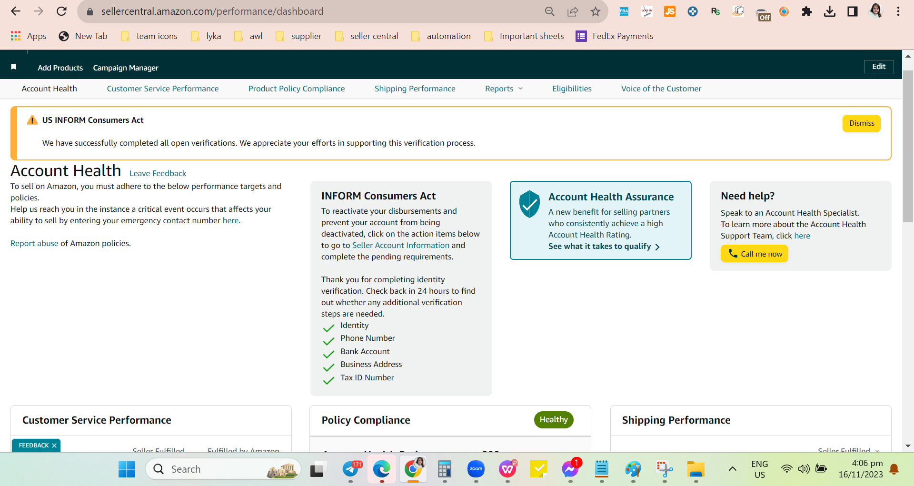Screen dimensions: 914x486
Task: Toggle the browser side panel
Action: [853, 11]
